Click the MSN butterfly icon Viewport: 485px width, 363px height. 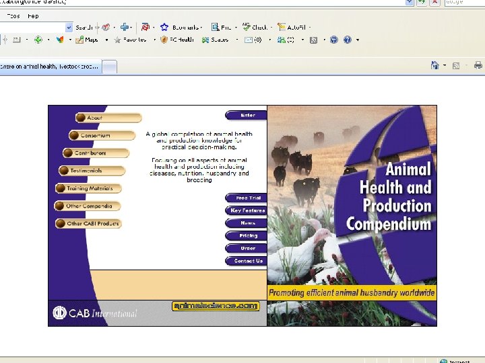(60, 40)
